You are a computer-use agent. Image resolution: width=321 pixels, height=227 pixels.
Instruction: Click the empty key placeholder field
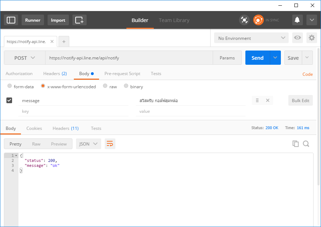click(73, 111)
